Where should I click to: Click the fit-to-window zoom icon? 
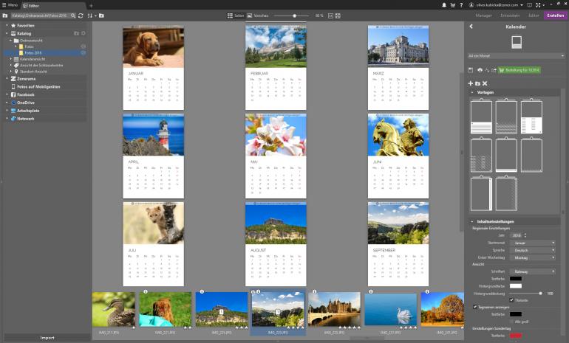(330, 15)
